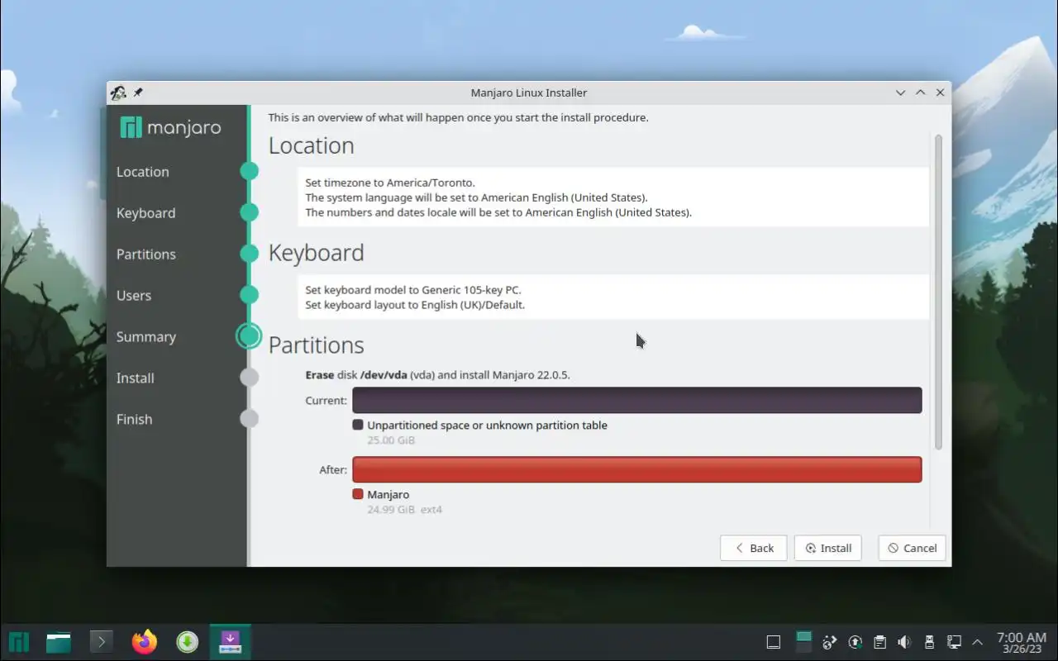
Task: Open the software updates tray icon
Action: pyautogui.click(x=855, y=642)
